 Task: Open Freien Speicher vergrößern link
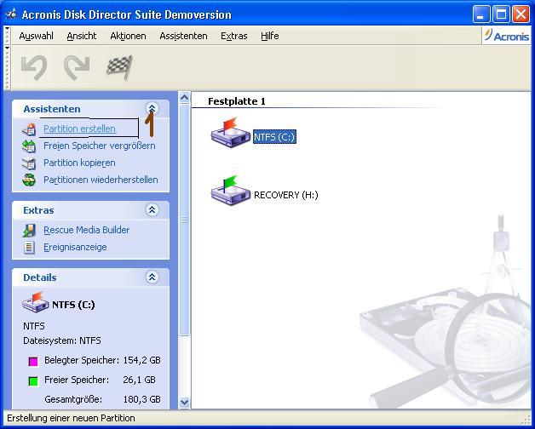[100, 146]
